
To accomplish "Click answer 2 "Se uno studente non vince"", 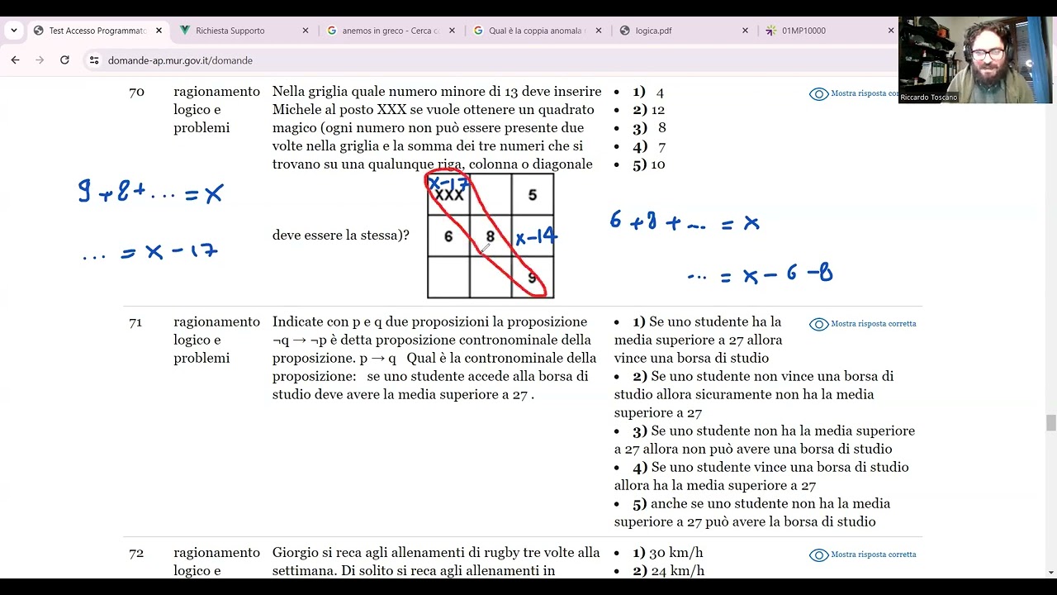I will click(x=754, y=394).
